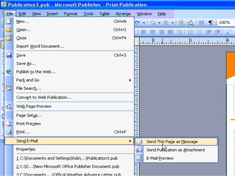Open the Format menu

[x=71, y=14]
